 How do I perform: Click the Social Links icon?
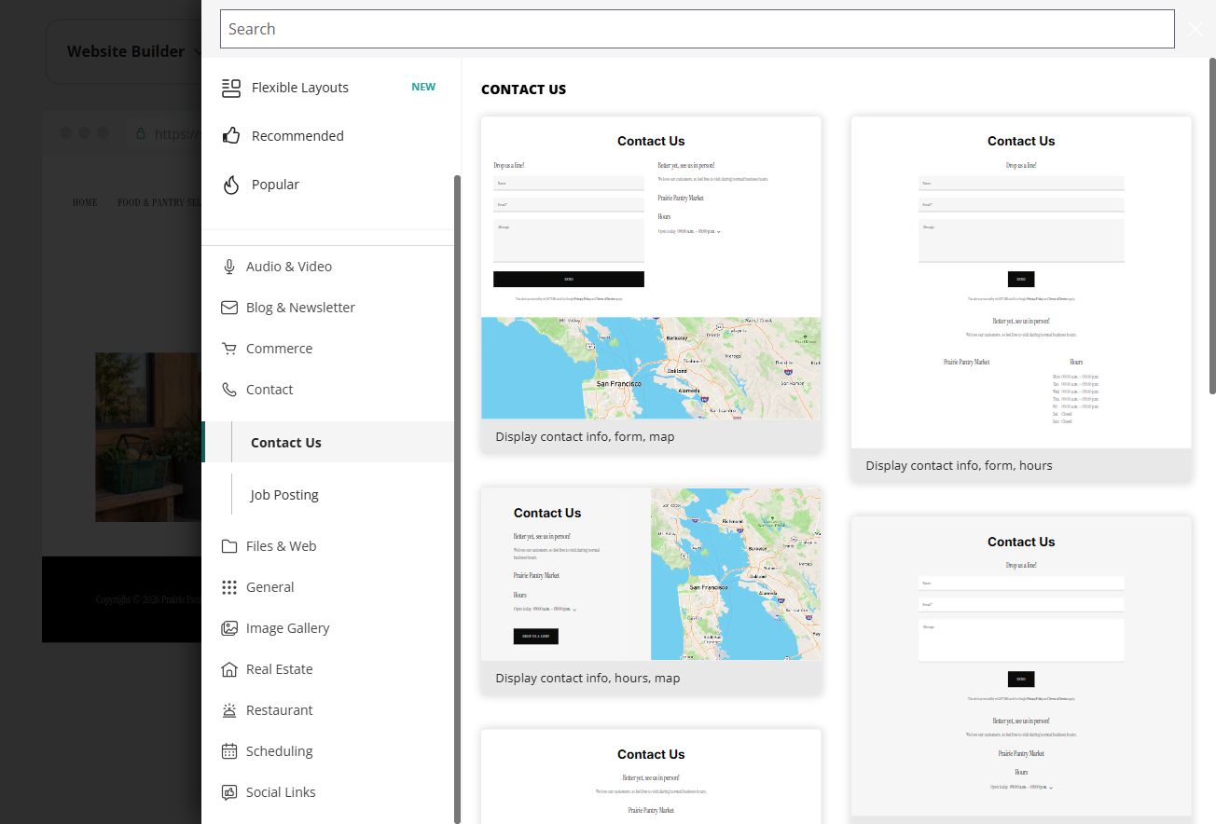coord(229,792)
